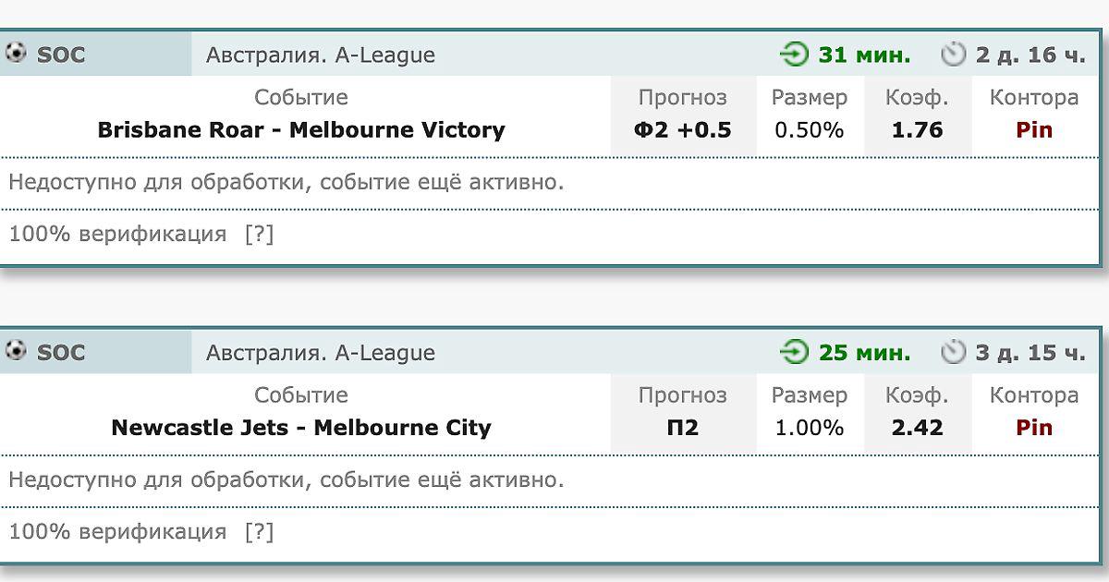Click stopwatch icon beside 2 д. 16 ч.
Image resolution: width=1109 pixels, height=582 pixels.
click(x=953, y=55)
